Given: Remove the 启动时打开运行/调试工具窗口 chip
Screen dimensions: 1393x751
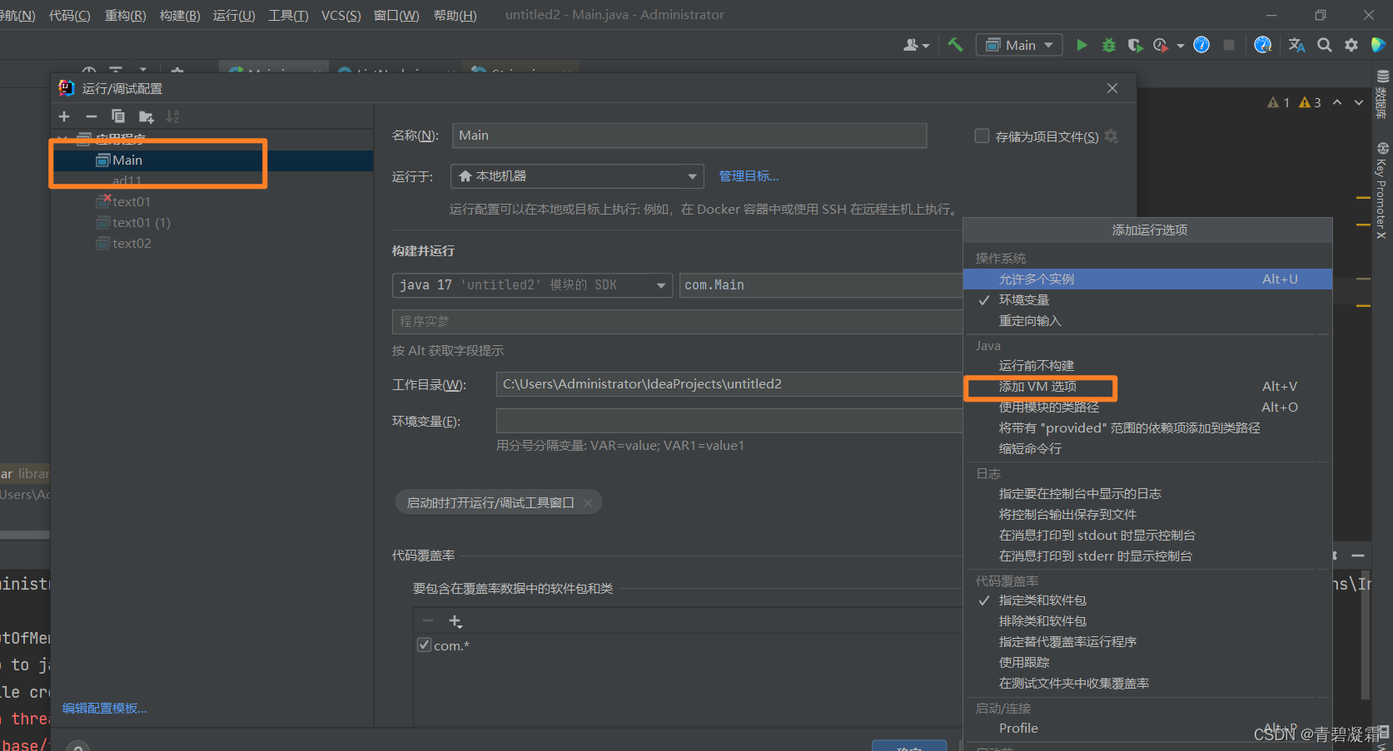Looking at the screenshot, I should pyautogui.click(x=588, y=503).
